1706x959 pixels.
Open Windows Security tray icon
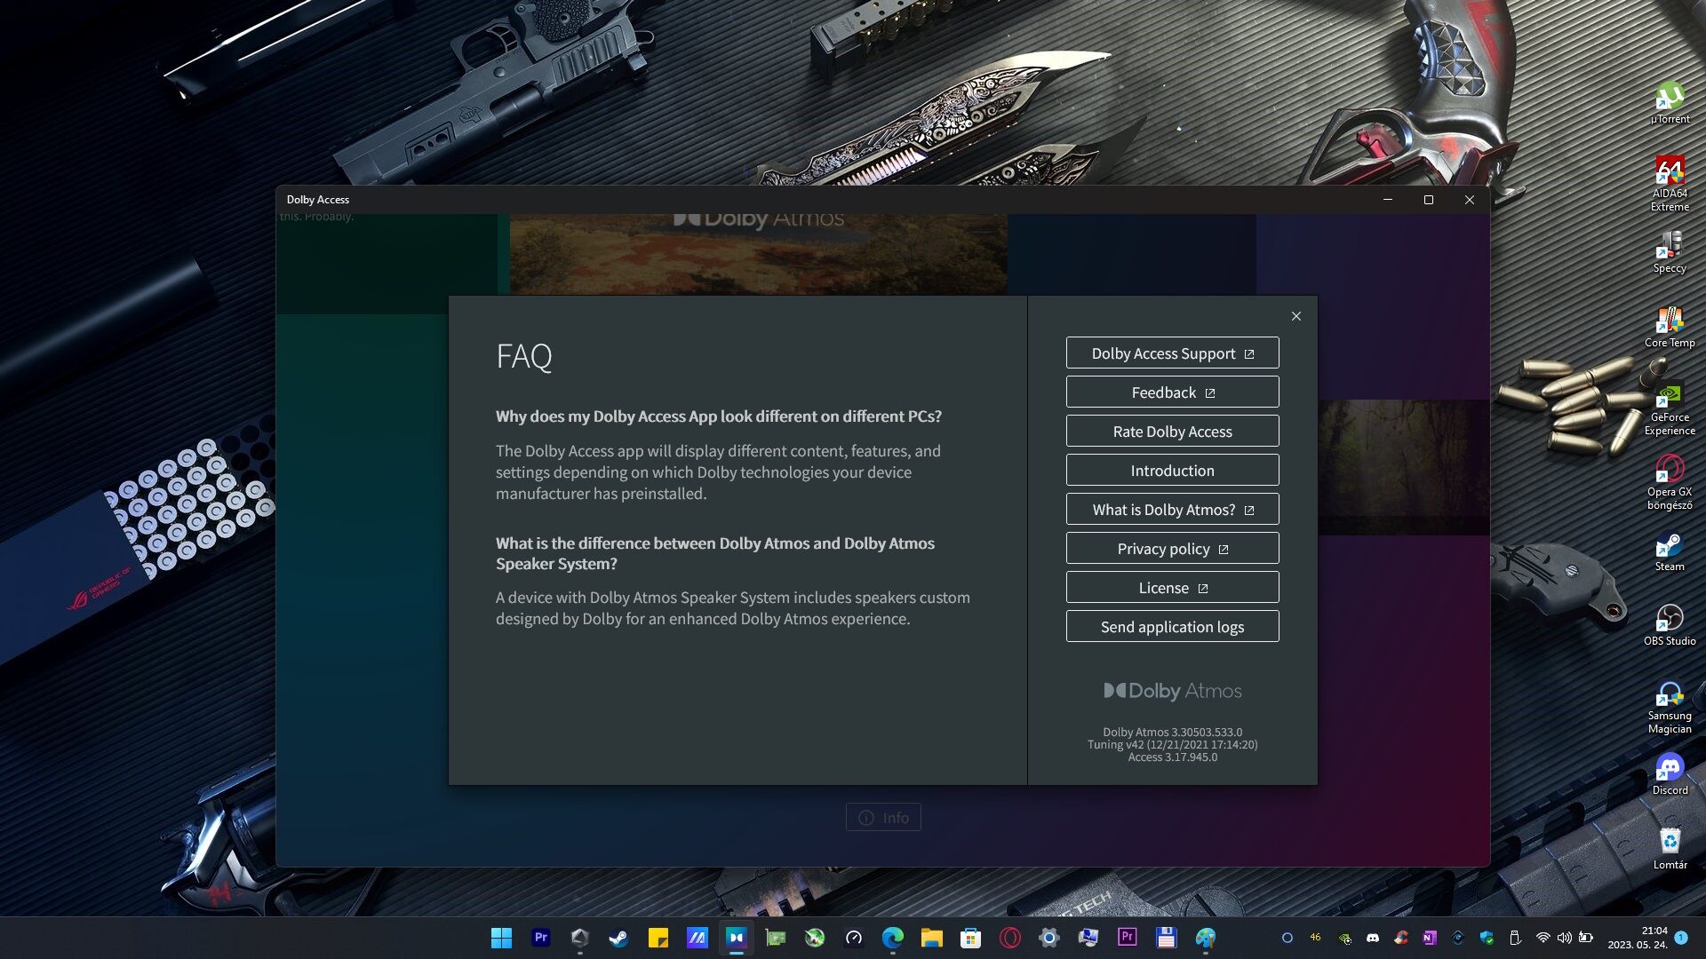pos(1487,938)
